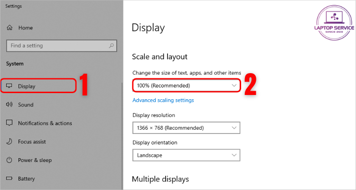Open Power & sleep label
Viewport: 356px width, 190px height.
(x=35, y=160)
